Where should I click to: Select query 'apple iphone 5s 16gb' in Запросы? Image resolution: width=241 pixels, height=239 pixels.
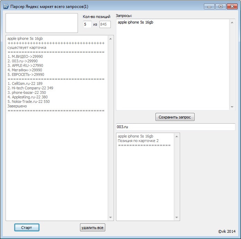tap(136, 22)
